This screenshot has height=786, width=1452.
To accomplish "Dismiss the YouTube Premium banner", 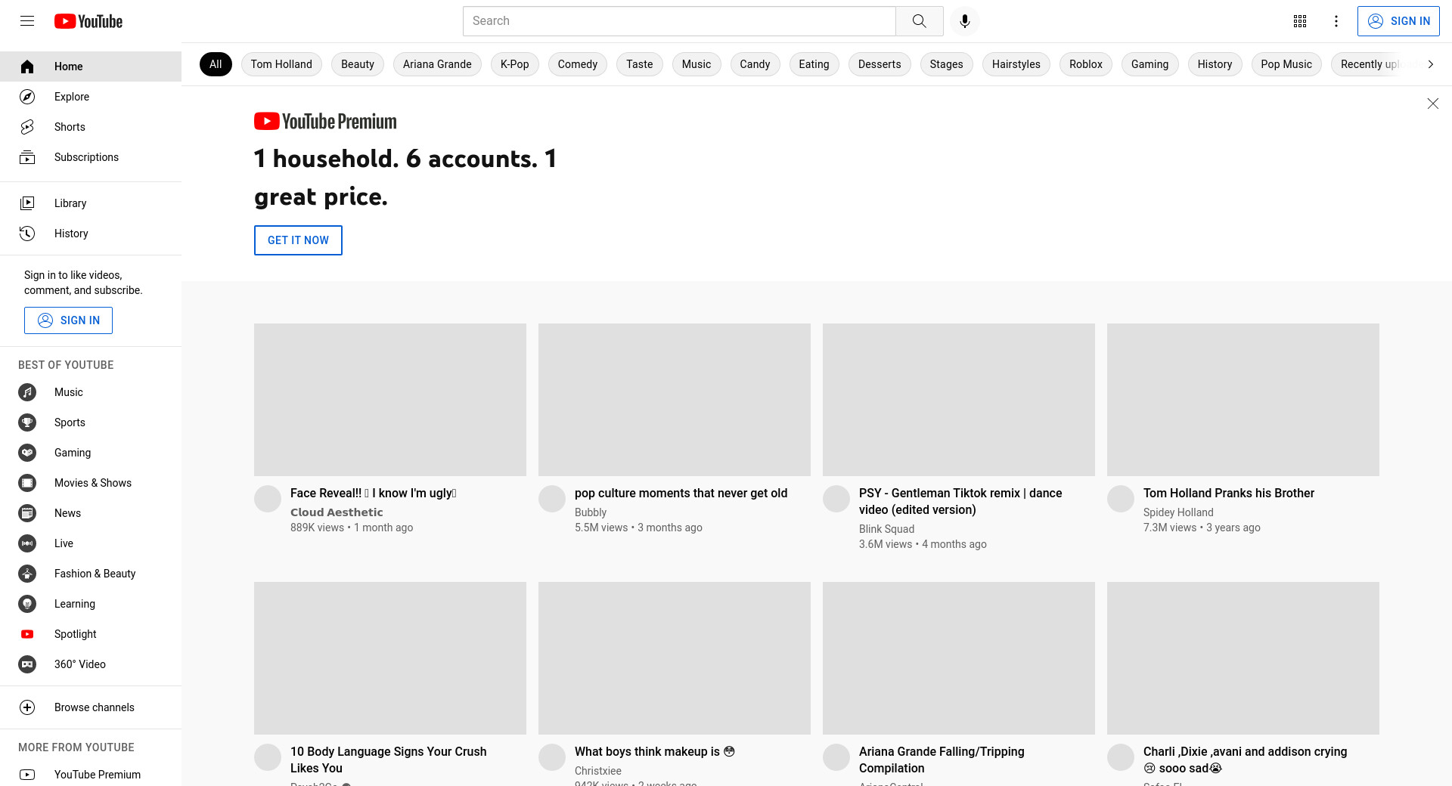I will [x=1432, y=104].
